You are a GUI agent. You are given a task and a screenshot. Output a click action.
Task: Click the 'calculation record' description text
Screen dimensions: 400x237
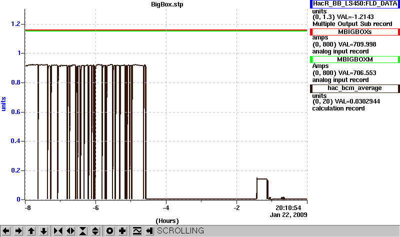tap(338, 108)
